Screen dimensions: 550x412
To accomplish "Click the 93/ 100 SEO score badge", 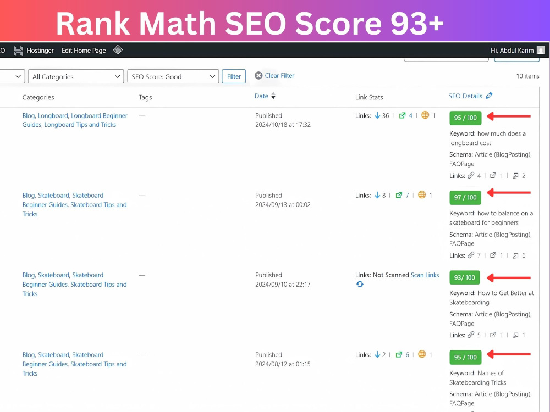I will coord(464,277).
